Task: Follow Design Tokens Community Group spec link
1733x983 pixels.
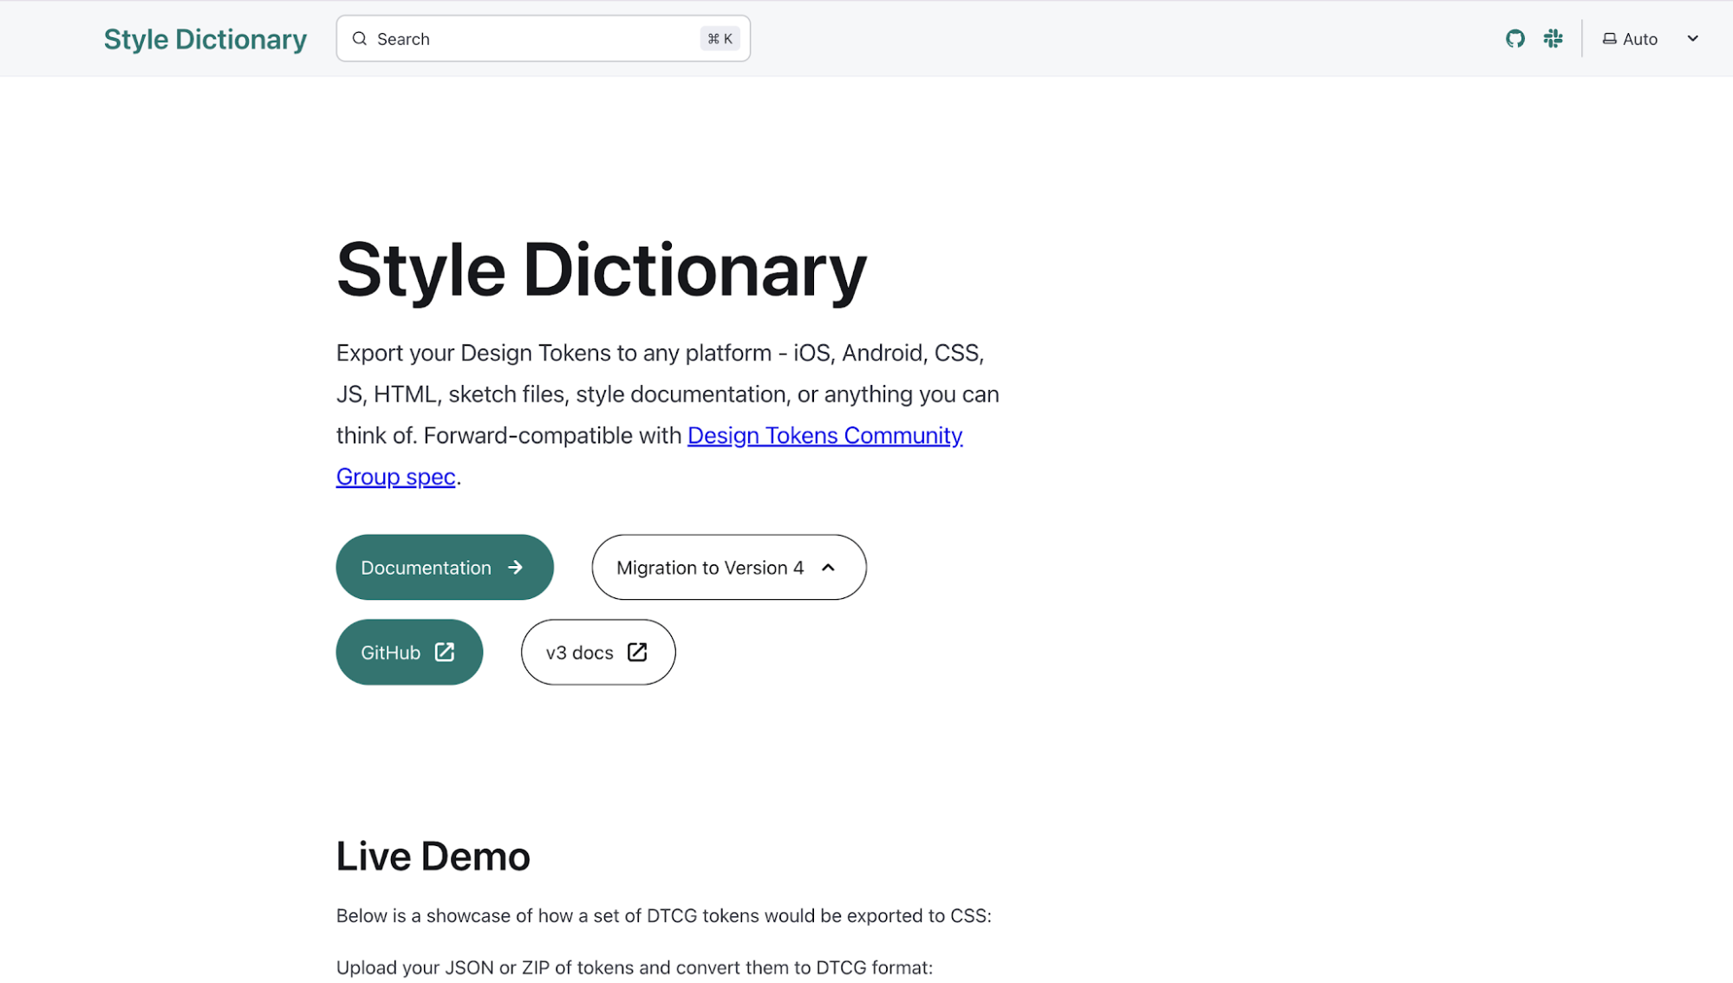Action: coord(824,435)
